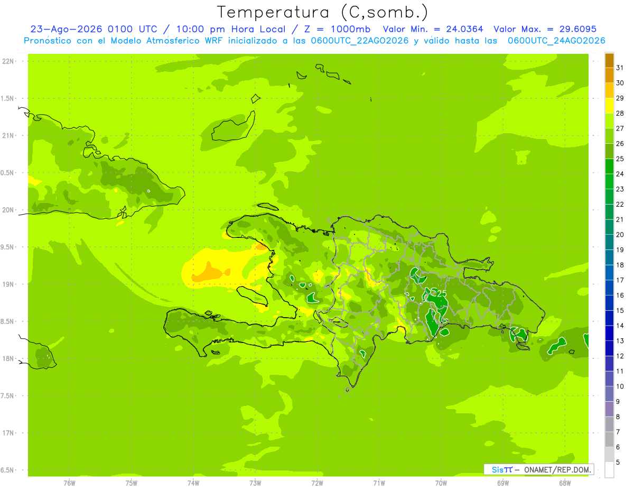The image size is (634, 490).
Task: Click the legend value label '5'
Action: tap(618, 462)
